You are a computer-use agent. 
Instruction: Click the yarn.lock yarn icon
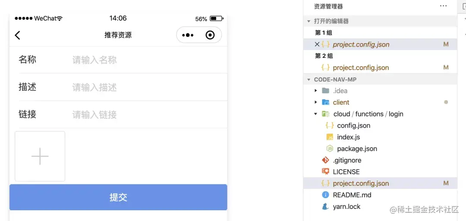coord(326,206)
